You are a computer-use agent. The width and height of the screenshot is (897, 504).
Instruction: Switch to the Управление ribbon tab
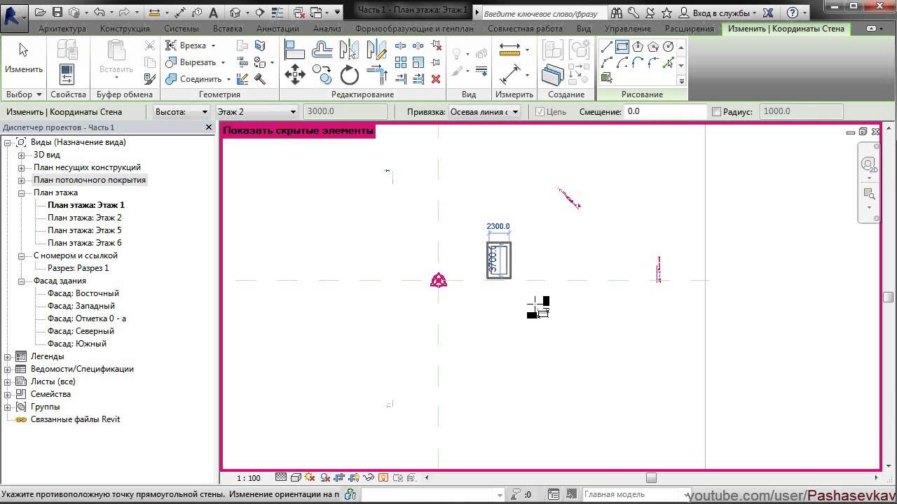pos(627,29)
